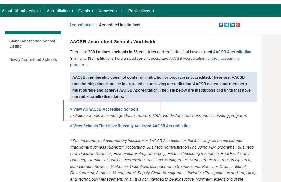The image size is (281, 182).
Task: Open the Membership menu
Action: (29, 11)
